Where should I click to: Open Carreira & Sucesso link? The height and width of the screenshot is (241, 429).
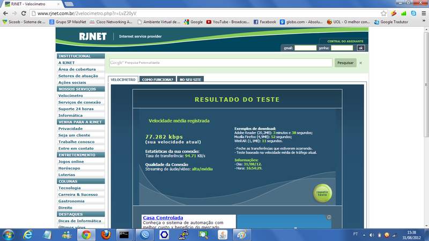78,194
